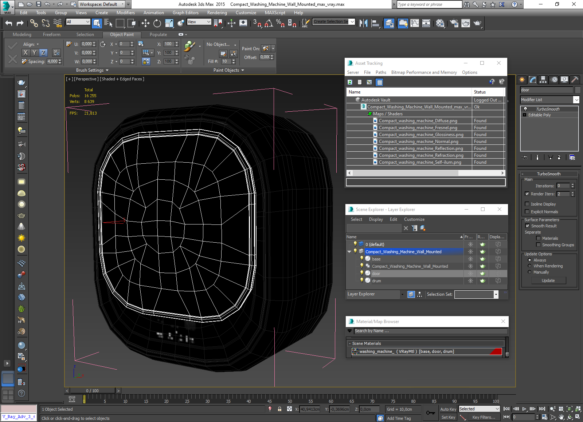Click the Set Key button
583x422 pixels.
(448, 417)
